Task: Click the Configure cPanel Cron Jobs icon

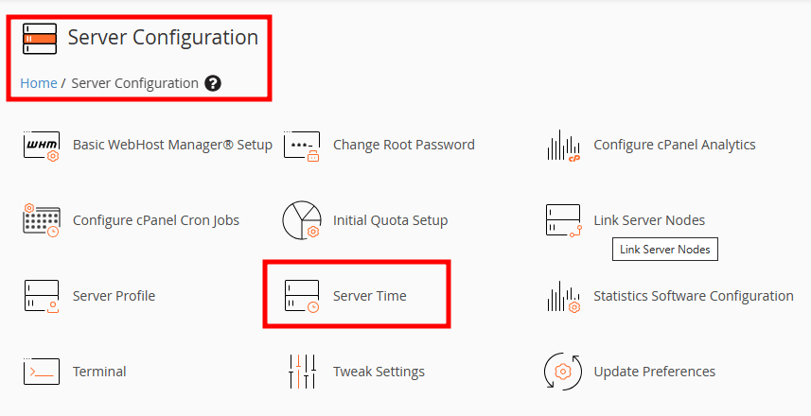Action: (42, 220)
